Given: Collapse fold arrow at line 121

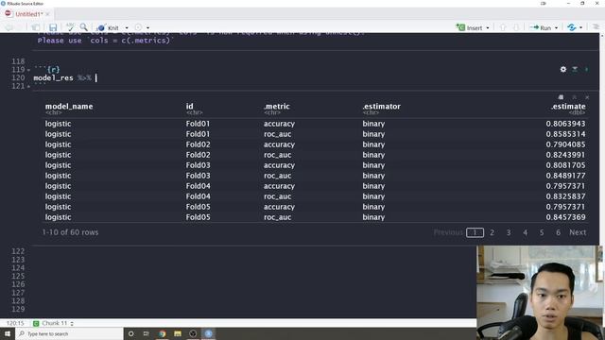Looking at the screenshot, I should 28,86.
